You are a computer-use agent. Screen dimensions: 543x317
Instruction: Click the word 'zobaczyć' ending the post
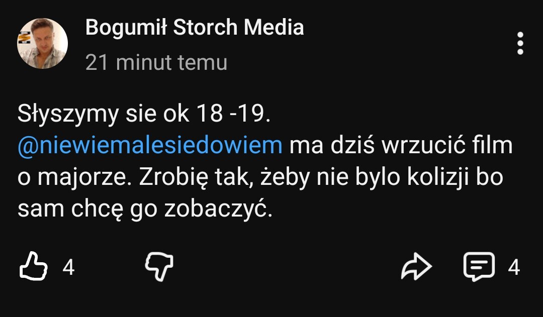click(x=216, y=209)
